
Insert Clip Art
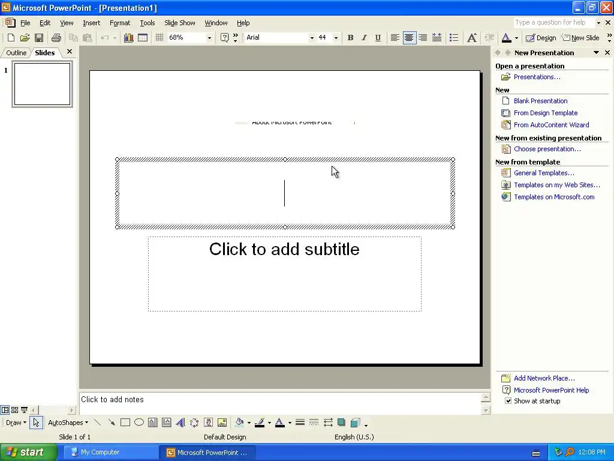[208, 423]
